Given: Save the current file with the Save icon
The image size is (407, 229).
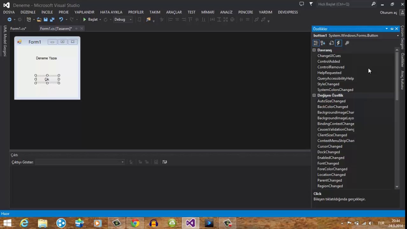Looking at the screenshot, I should tap(46, 19).
